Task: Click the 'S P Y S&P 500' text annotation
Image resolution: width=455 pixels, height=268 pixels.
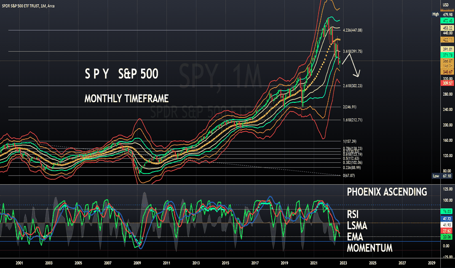Action: click(x=121, y=74)
